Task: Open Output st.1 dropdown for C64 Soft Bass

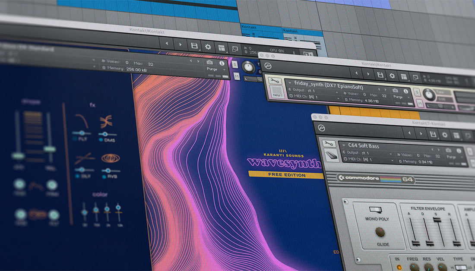Action: coord(367,153)
